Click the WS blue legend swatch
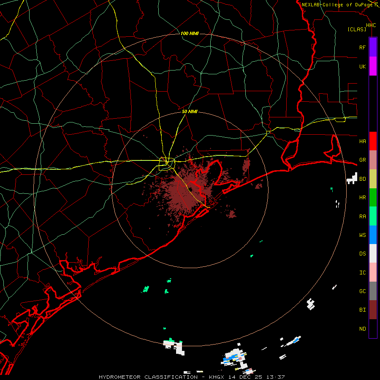Image resolution: width=380 pixels, height=380 pixels. click(373, 235)
